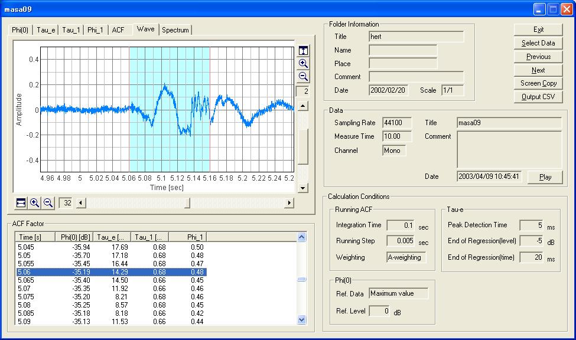Viewport: 576px width, 340px height.
Task: Click the Time [s] column header
Action: (35, 237)
